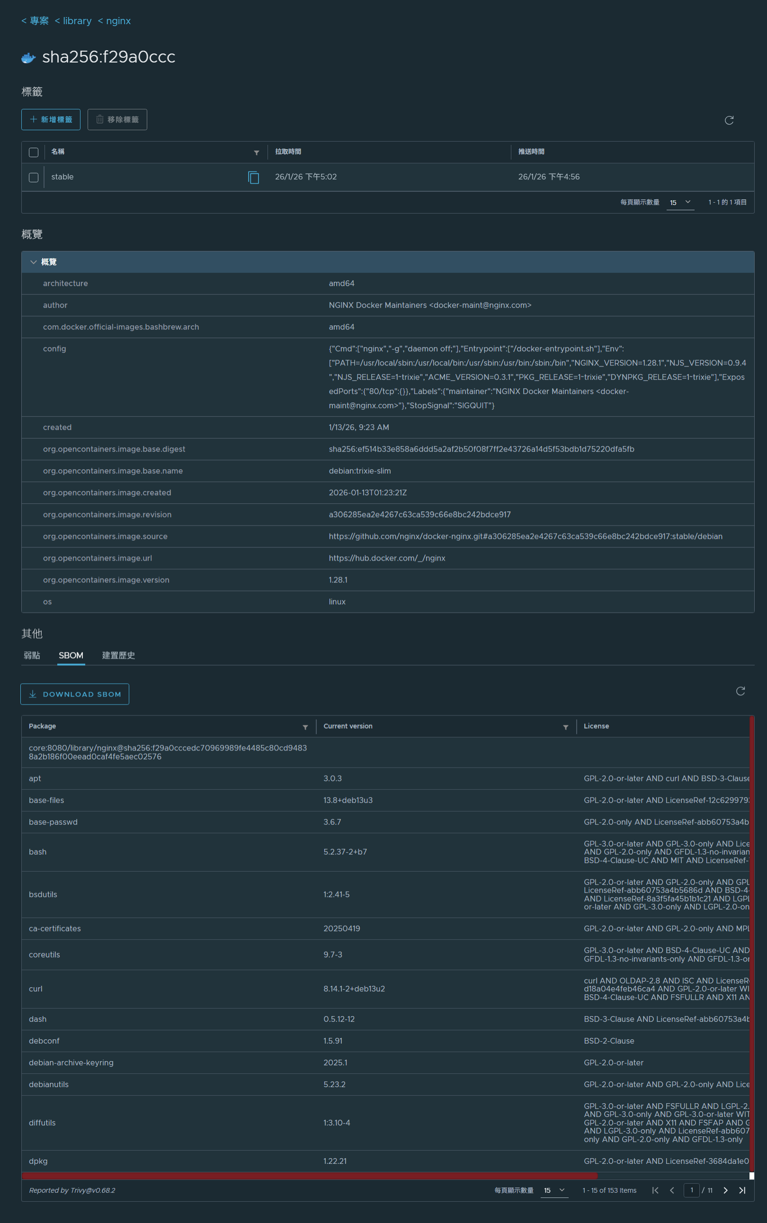Jump to last SBOM page
The width and height of the screenshot is (767, 1223).
coord(742,1190)
